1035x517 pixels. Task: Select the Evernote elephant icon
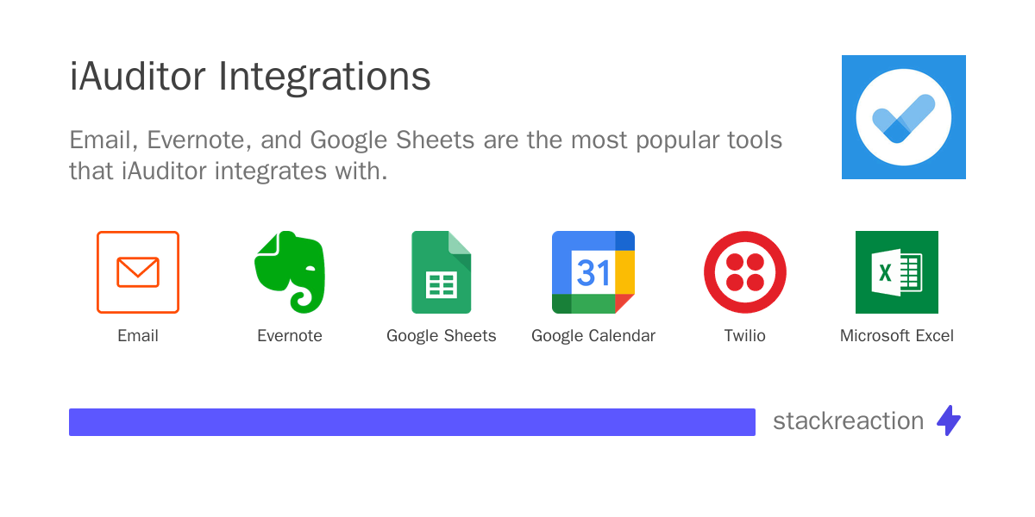pyautogui.click(x=290, y=272)
